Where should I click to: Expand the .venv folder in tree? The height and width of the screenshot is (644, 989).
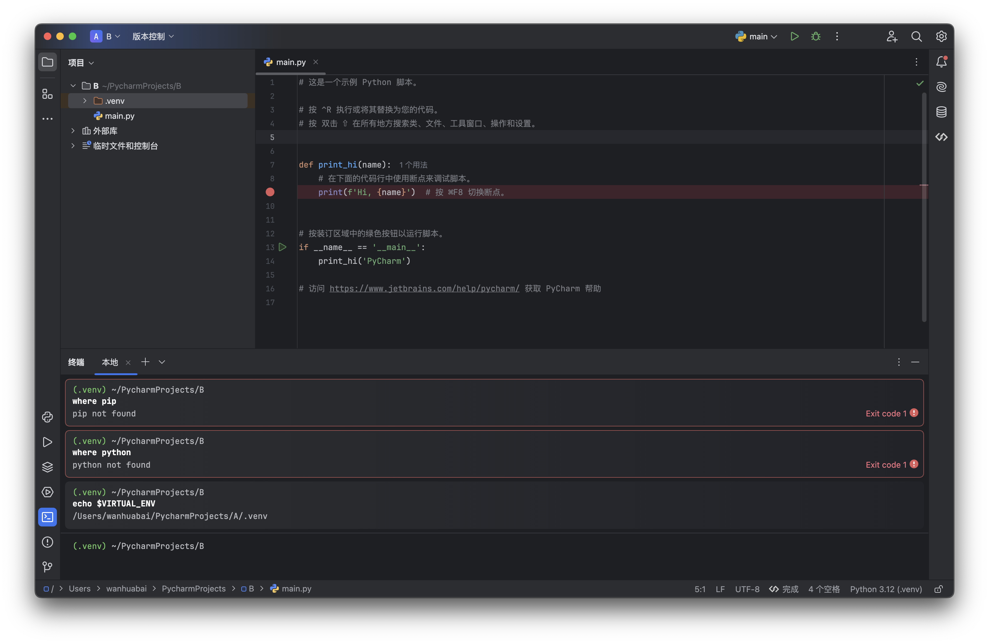coord(85,101)
